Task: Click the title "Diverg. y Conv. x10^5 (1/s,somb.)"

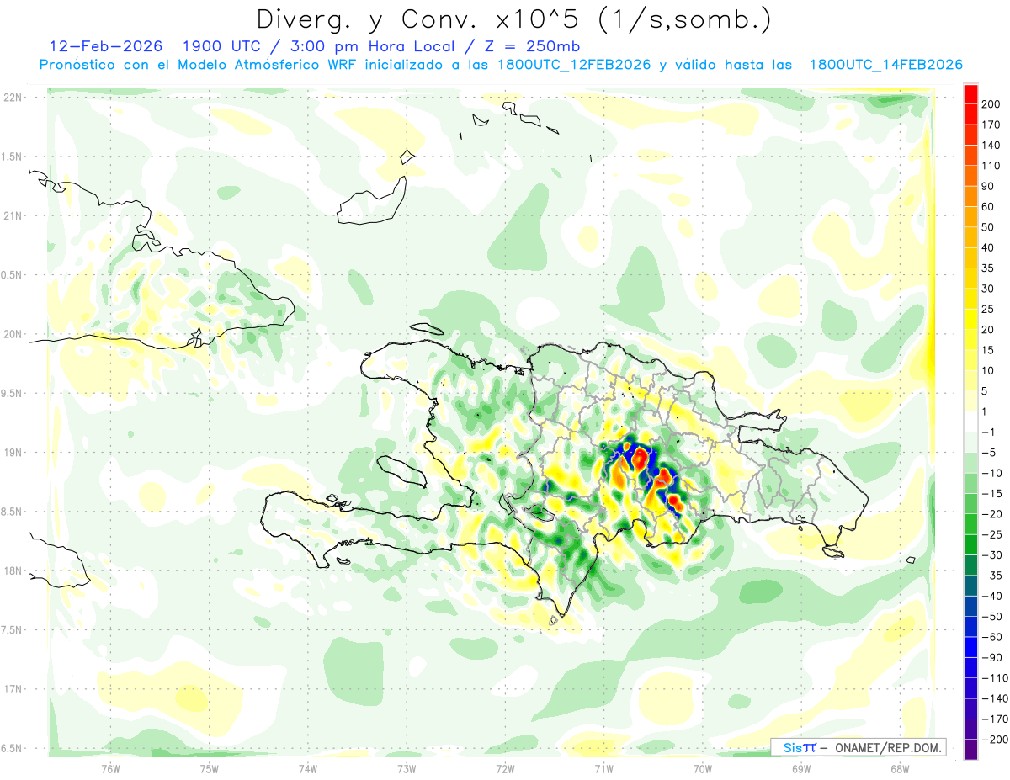Action: pos(513,19)
